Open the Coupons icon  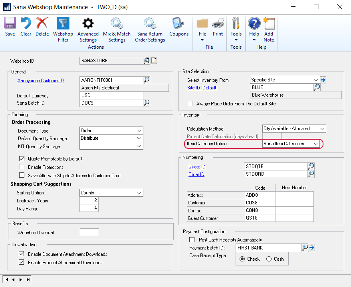point(178,23)
